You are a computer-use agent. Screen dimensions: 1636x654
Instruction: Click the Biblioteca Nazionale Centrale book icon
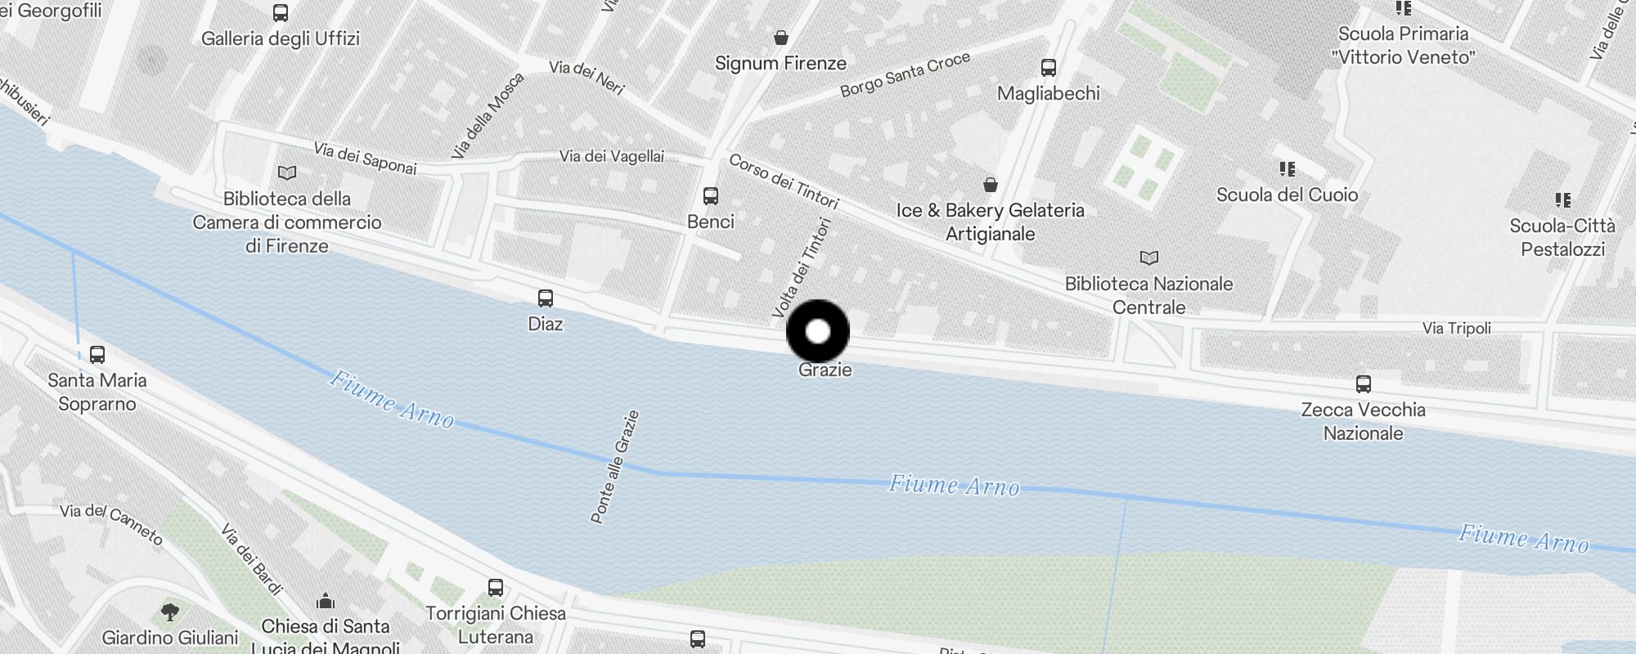[x=1149, y=258]
